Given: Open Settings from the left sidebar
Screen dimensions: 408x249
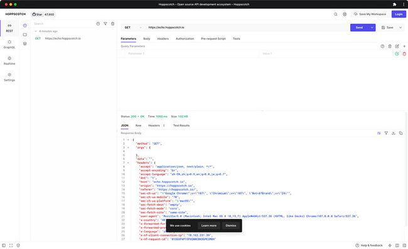Looking at the screenshot, I should click(x=9, y=77).
